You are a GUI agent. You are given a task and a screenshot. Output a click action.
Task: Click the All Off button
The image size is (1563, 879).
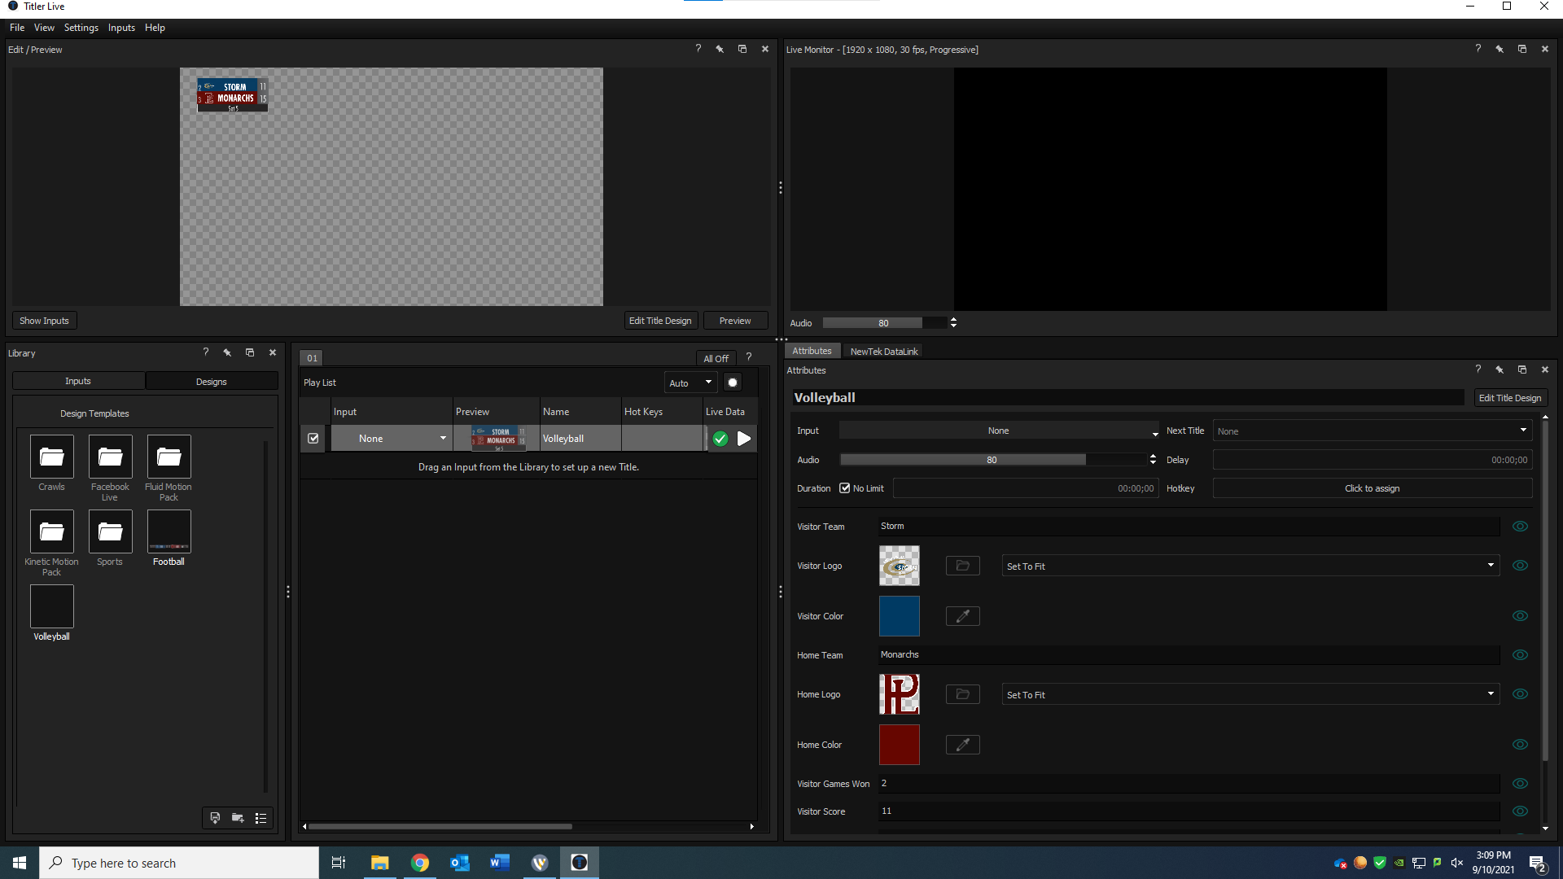tap(716, 358)
